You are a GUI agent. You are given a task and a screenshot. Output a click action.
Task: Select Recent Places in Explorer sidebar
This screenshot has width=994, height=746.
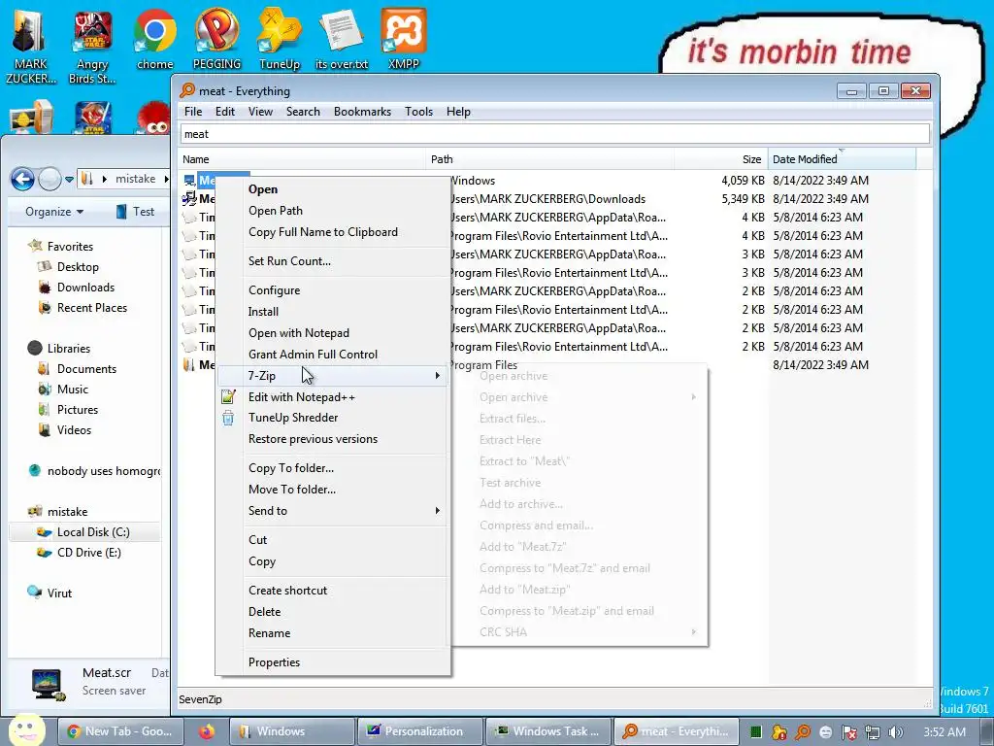pyautogui.click(x=92, y=308)
